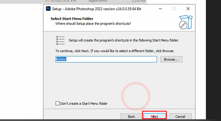Image resolution: width=221 pixels, height=121 pixels.
Task: Click the "Where should Setup place" subtitle
Action: (x=93, y=24)
